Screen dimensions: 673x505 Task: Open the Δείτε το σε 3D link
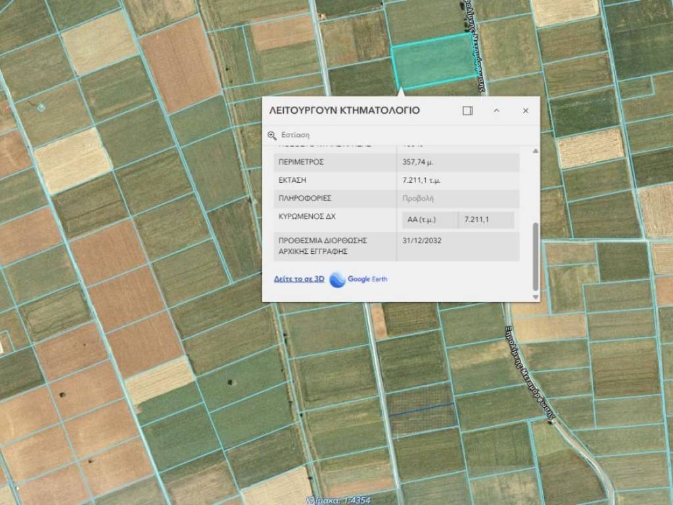pos(299,279)
